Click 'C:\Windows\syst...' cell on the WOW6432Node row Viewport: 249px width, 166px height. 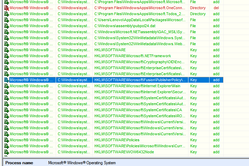[x=74, y=152]
